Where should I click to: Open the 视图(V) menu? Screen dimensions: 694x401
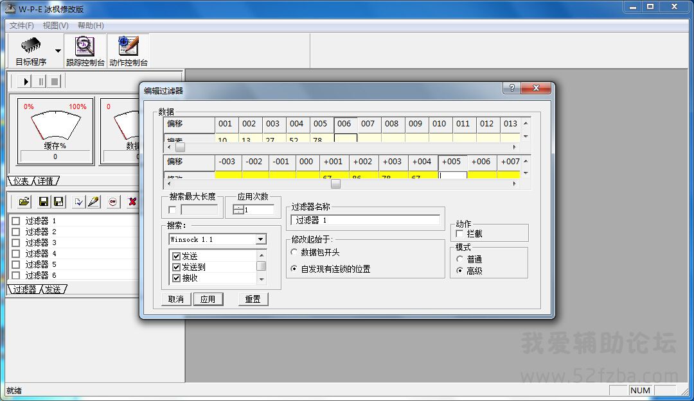click(55, 26)
